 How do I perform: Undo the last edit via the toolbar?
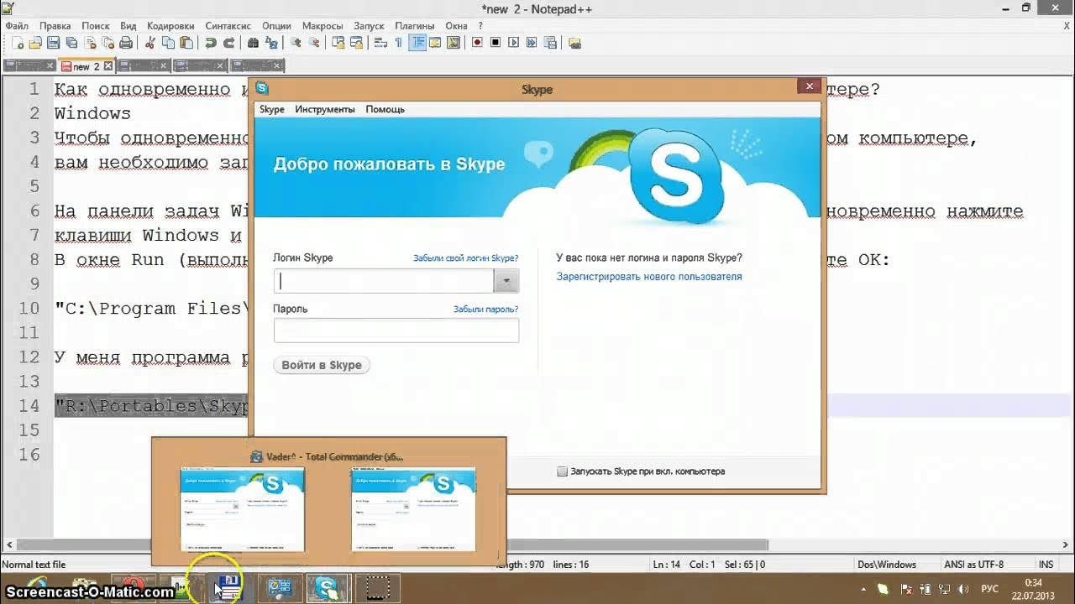coord(210,42)
